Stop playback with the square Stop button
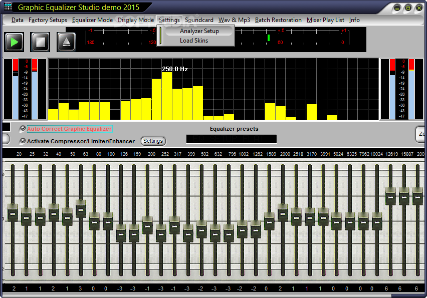Image resolution: width=427 pixels, height=298 pixels. pos(40,42)
